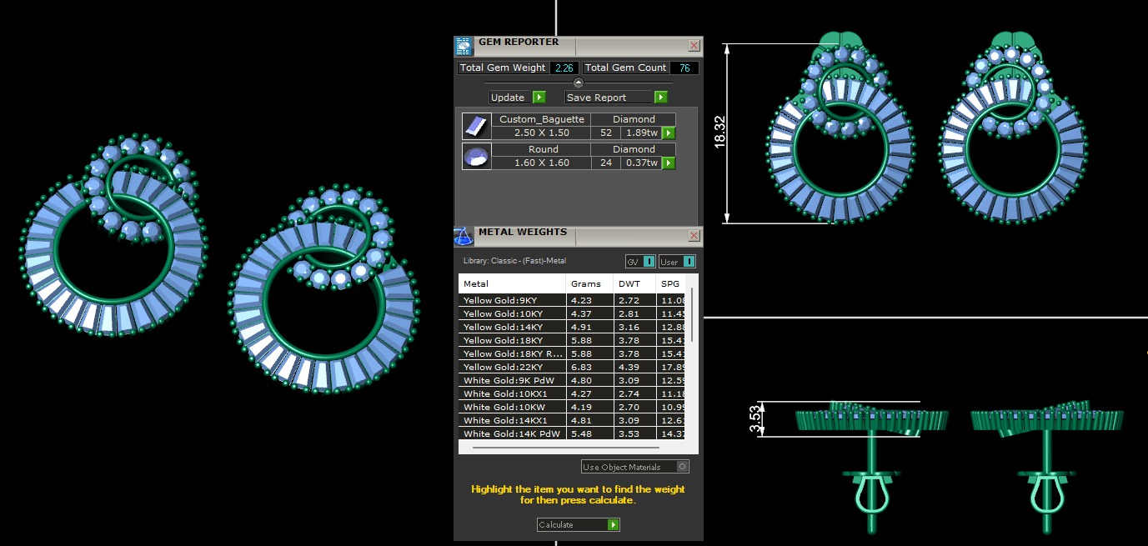Screen dimensions: 1148x546
Task: Close the Gem Reporter panel
Action: tap(694, 46)
